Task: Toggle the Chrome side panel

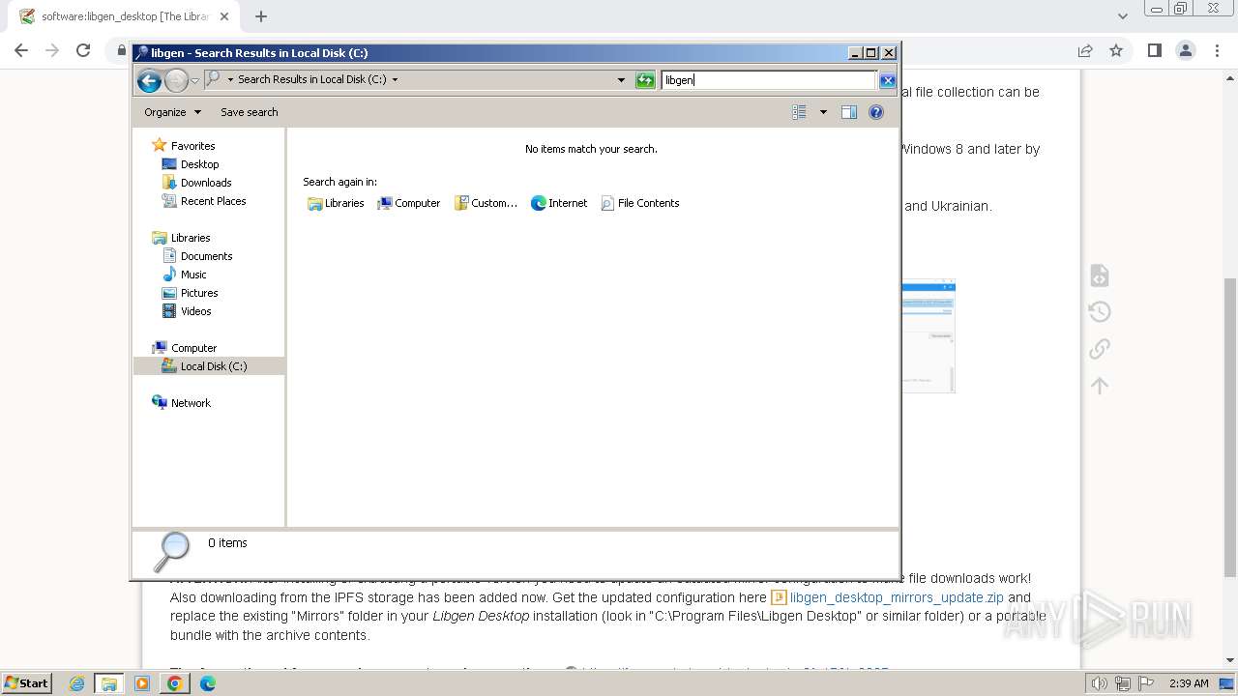Action: (1154, 50)
